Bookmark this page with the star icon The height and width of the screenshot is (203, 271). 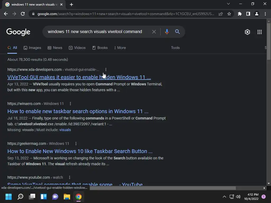(229, 14)
